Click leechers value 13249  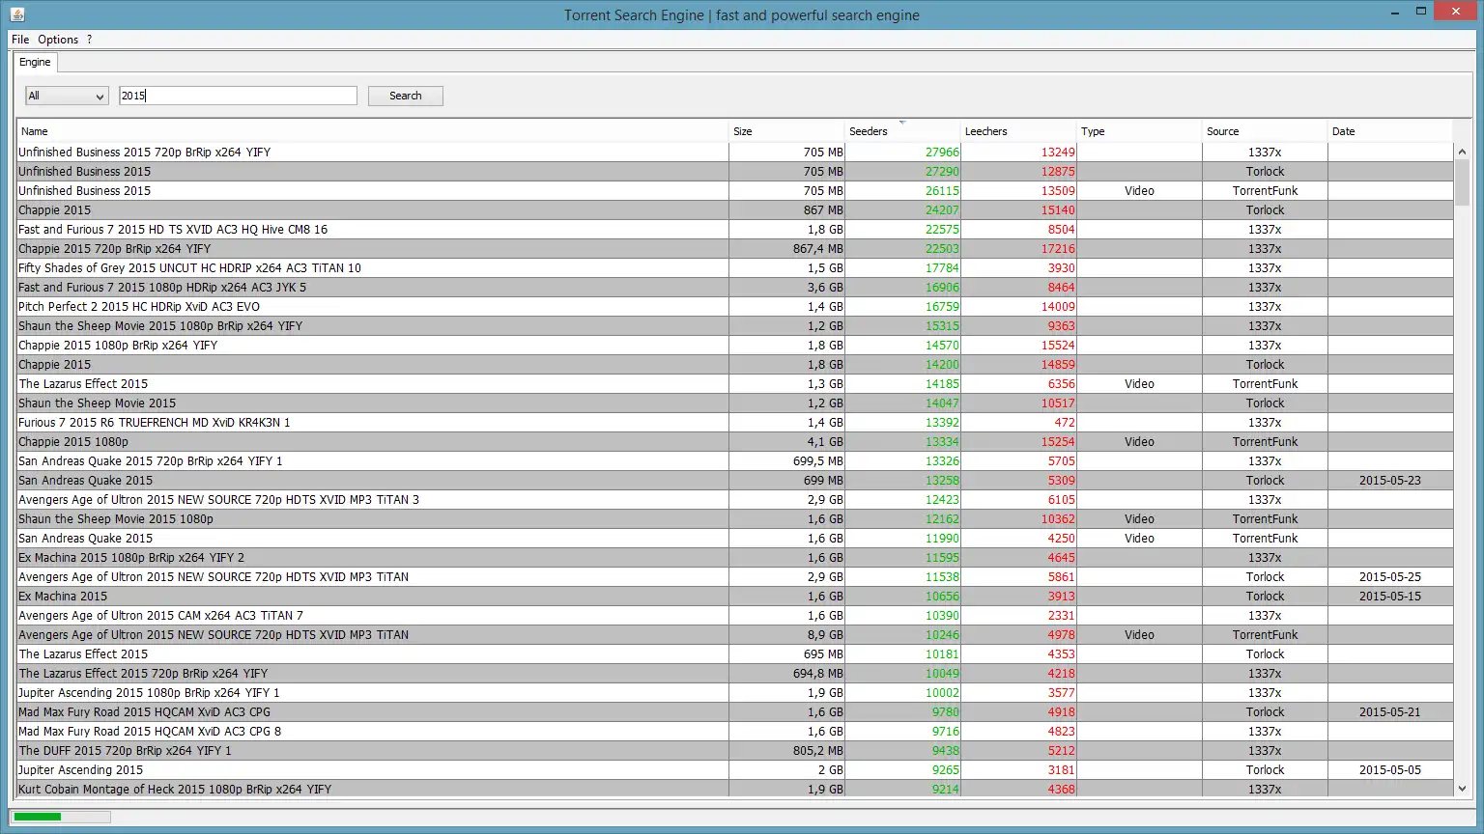[1058, 152]
